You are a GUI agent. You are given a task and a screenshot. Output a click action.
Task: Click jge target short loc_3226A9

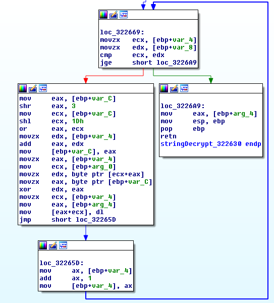165,63
